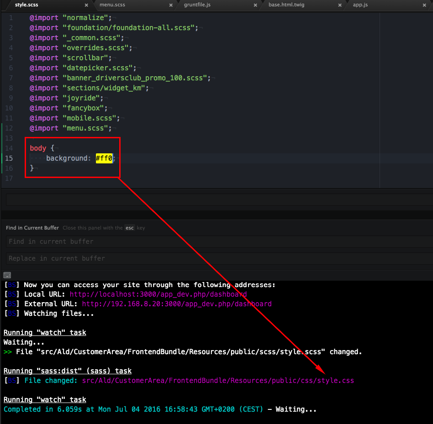The image size is (433, 424).
Task: Click line number 15 in gutter
Action: click(9, 158)
